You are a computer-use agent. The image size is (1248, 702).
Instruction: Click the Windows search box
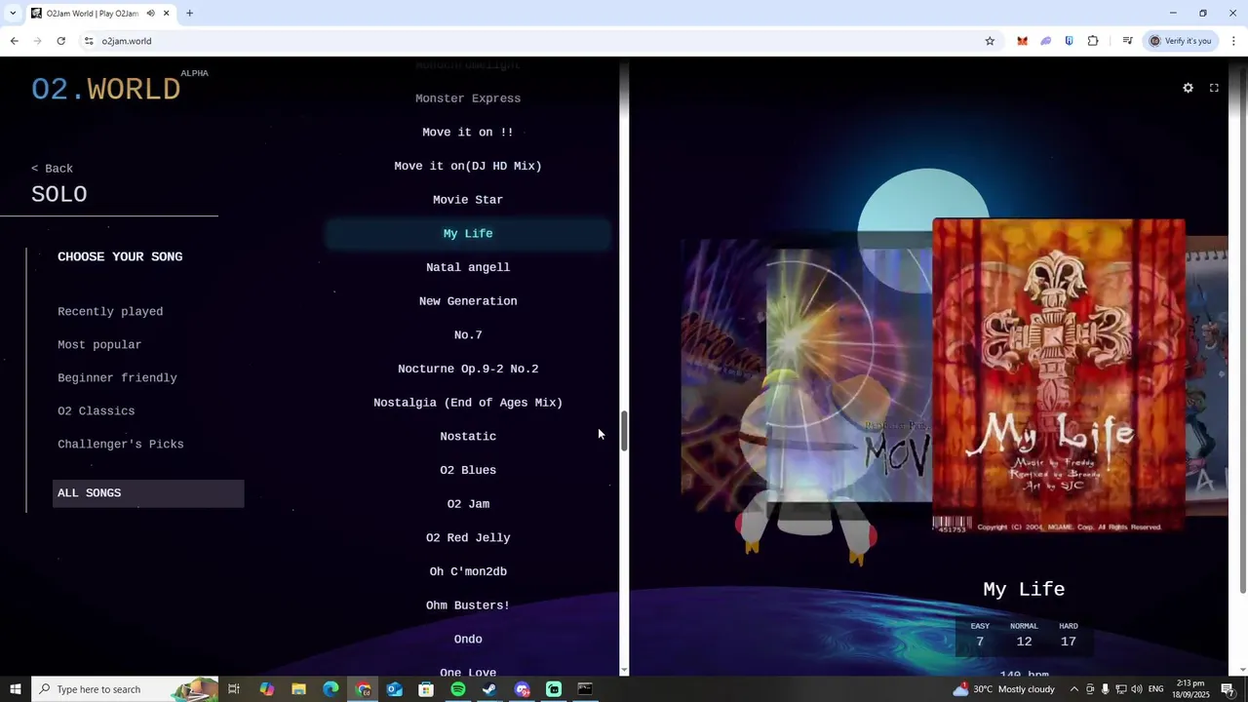(125, 689)
